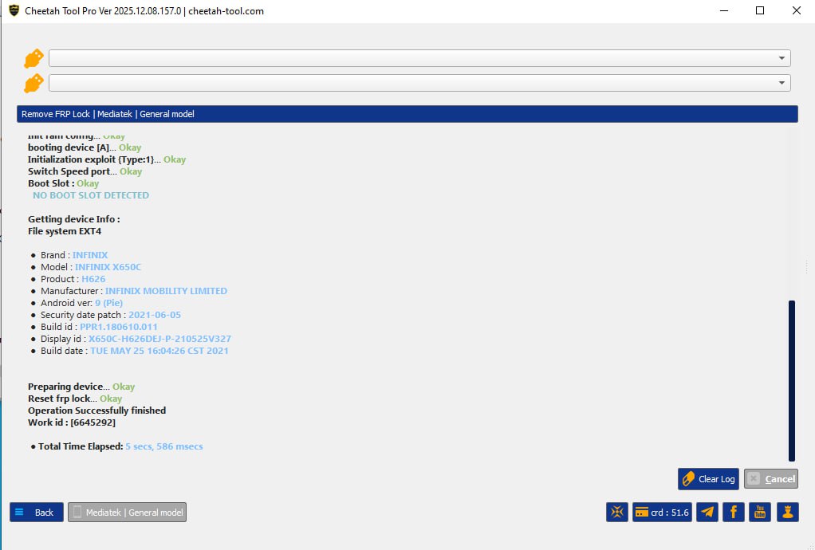Maximize the Cheetah Tool Pro window
The width and height of the screenshot is (815, 550).
point(760,10)
